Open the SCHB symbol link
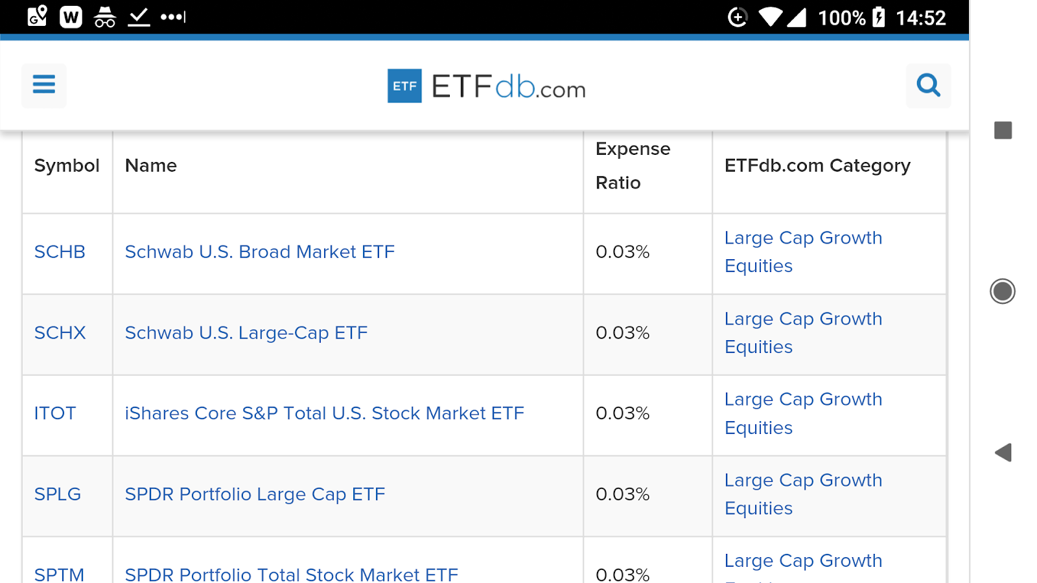 tap(60, 252)
